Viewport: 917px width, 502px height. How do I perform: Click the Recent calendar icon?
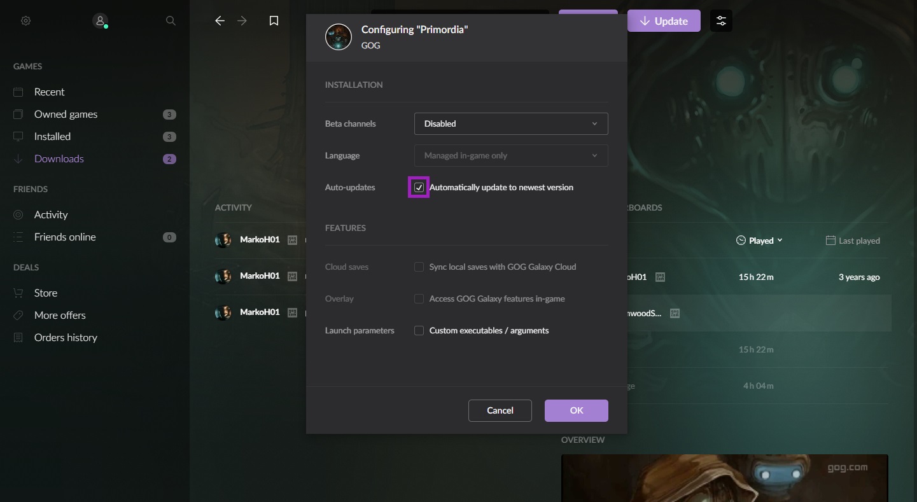[x=18, y=92]
